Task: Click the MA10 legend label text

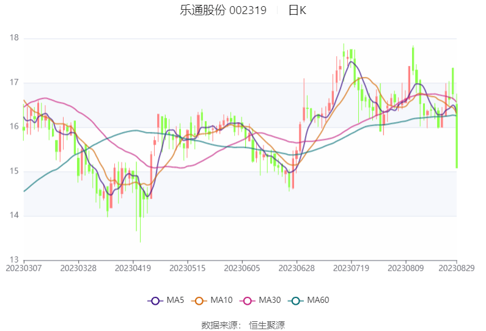Action: tap(221, 300)
